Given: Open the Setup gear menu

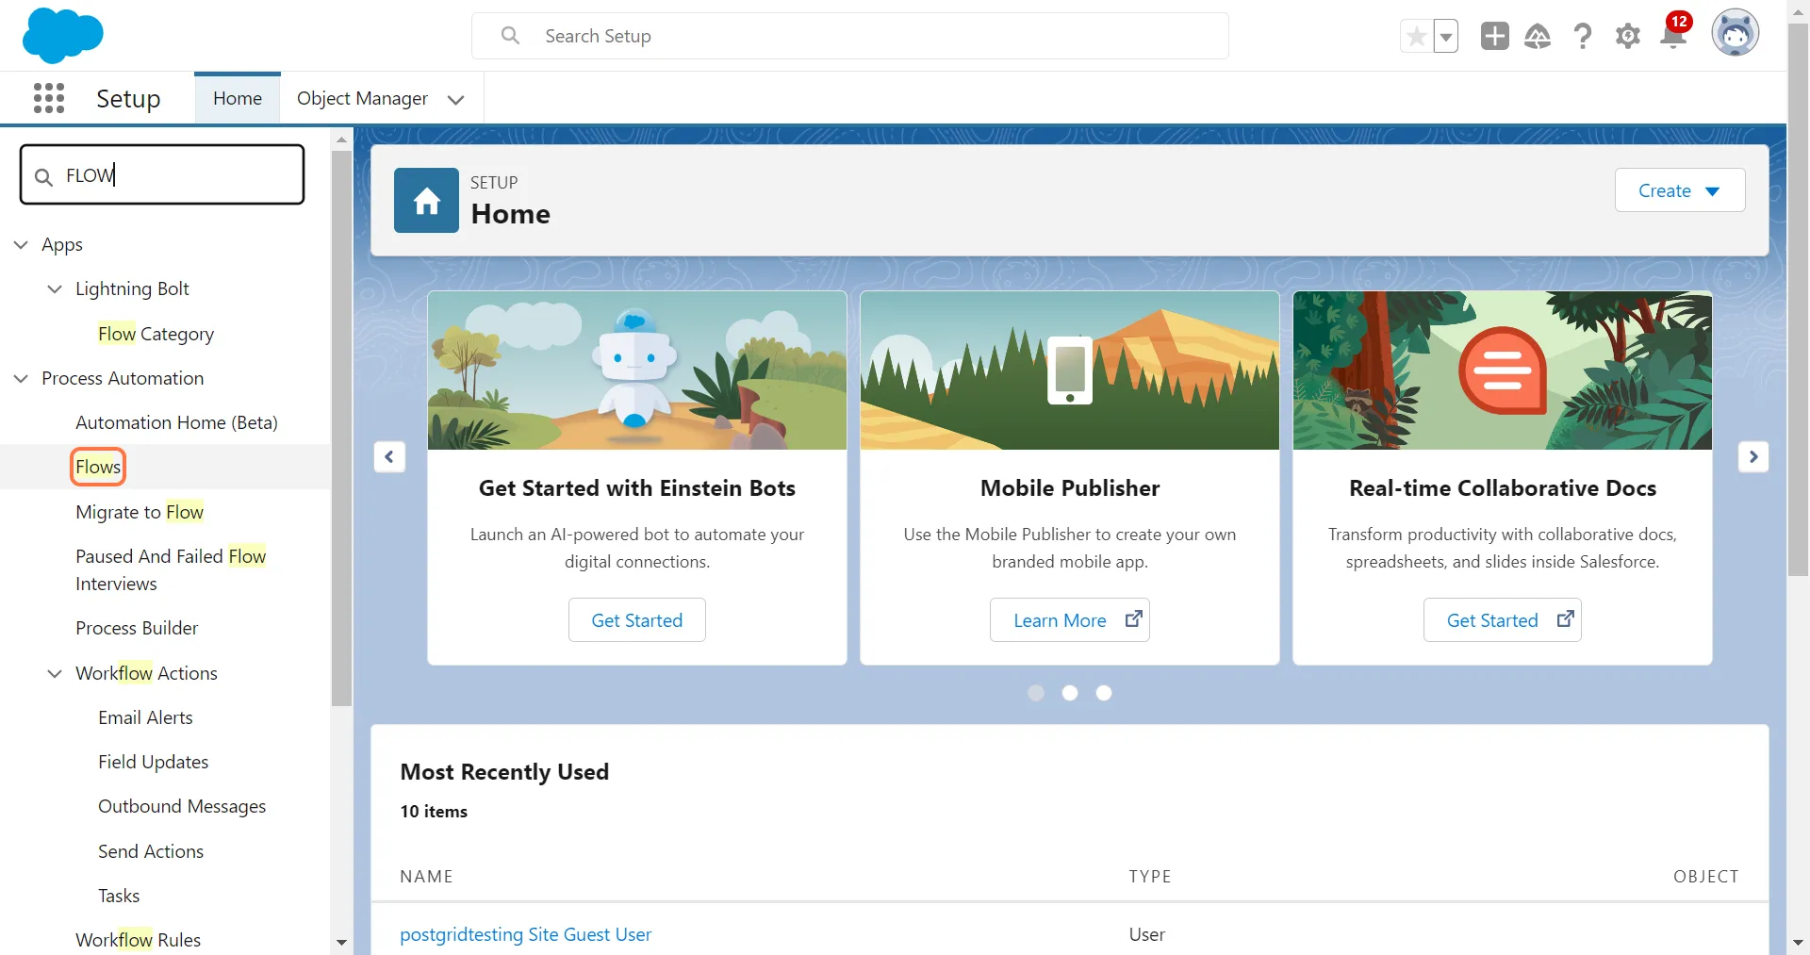Looking at the screenshot, I should 1627,36.
